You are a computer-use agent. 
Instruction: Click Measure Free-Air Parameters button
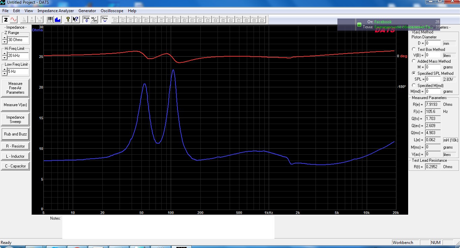[15, 88]
